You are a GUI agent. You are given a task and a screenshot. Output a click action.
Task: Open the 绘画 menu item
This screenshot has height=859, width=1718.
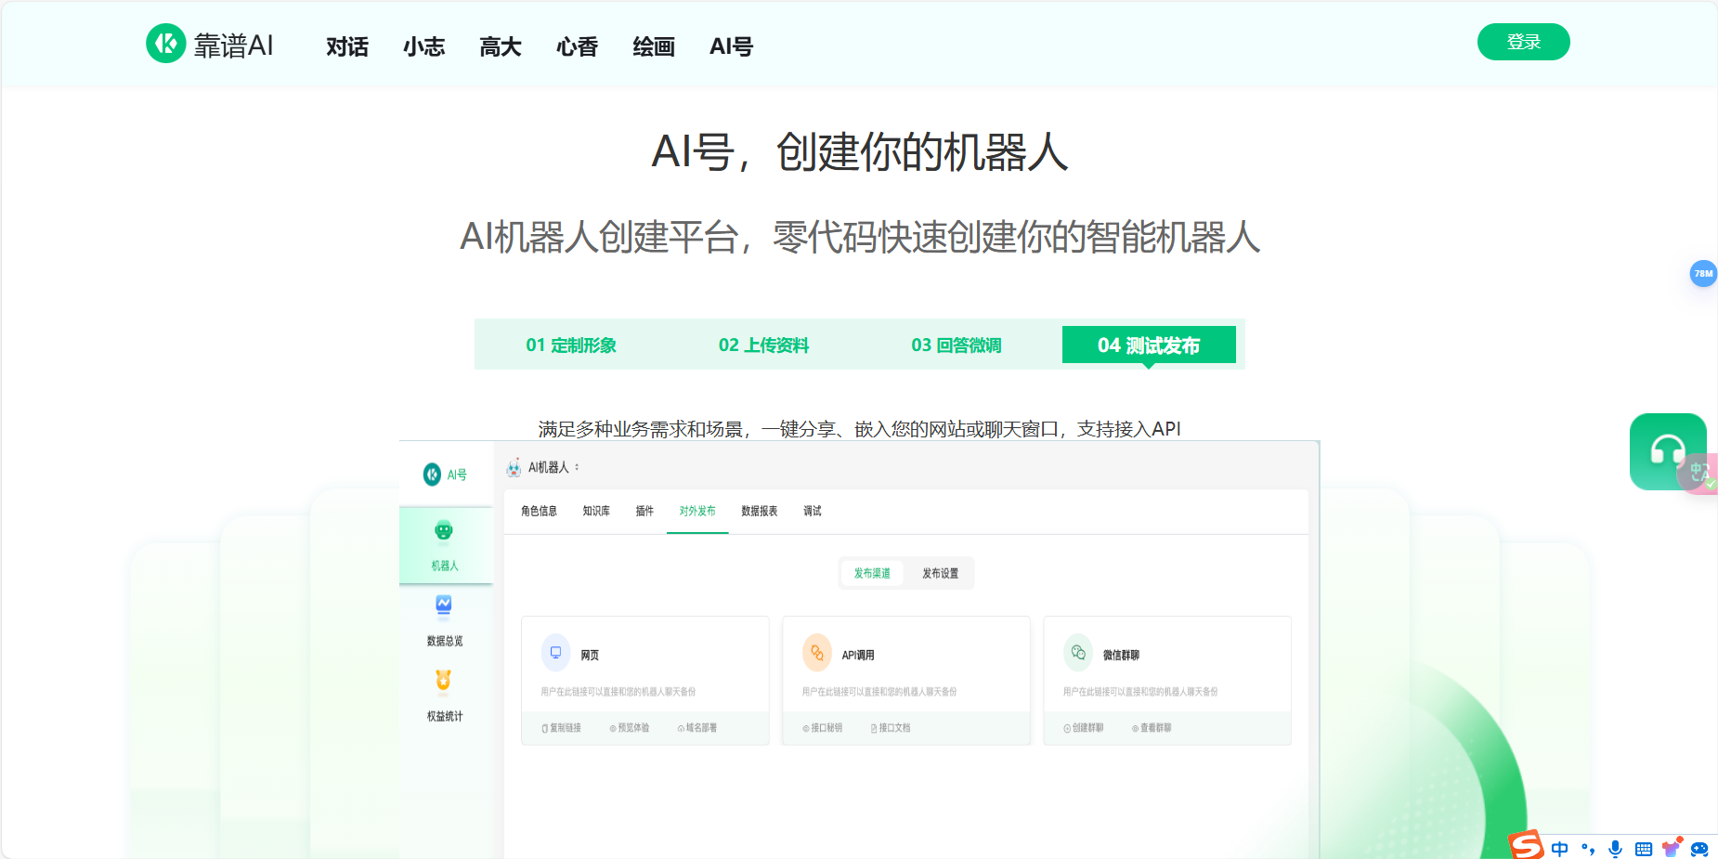tap(653, 46)
